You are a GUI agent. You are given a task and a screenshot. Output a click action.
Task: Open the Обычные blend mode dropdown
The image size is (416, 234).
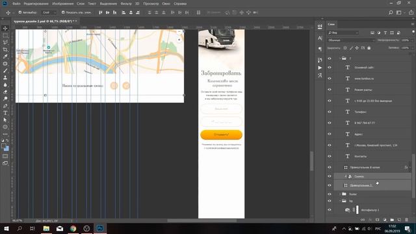point(351,40)
